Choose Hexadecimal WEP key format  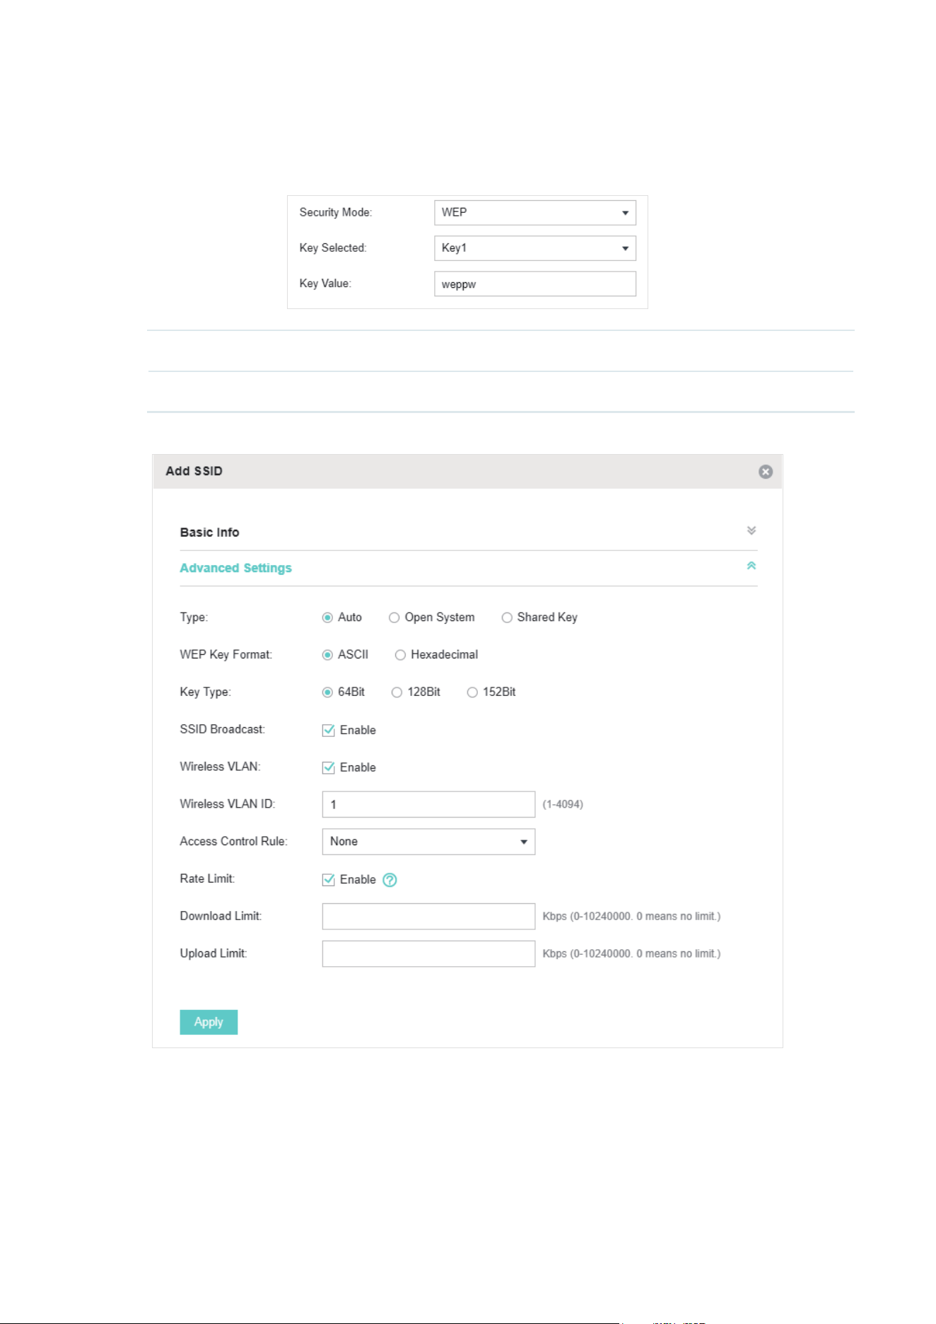(x=400, y=655)
